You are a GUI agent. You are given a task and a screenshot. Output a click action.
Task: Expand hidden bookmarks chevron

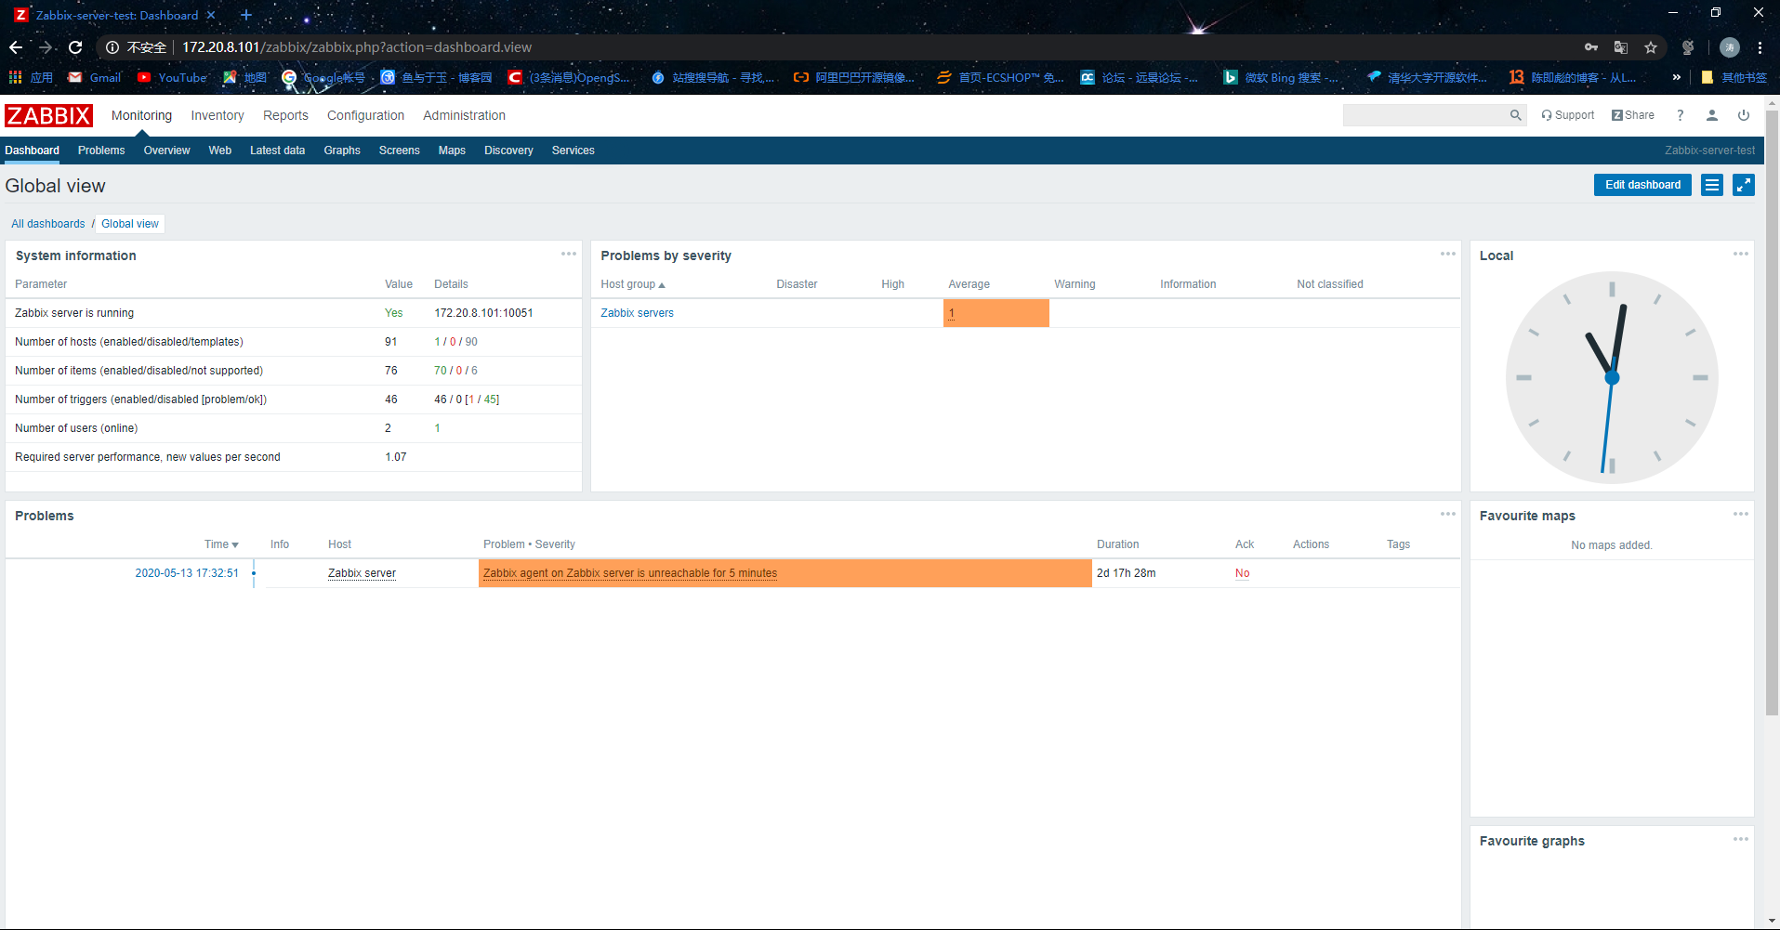tap(1676, 77)
